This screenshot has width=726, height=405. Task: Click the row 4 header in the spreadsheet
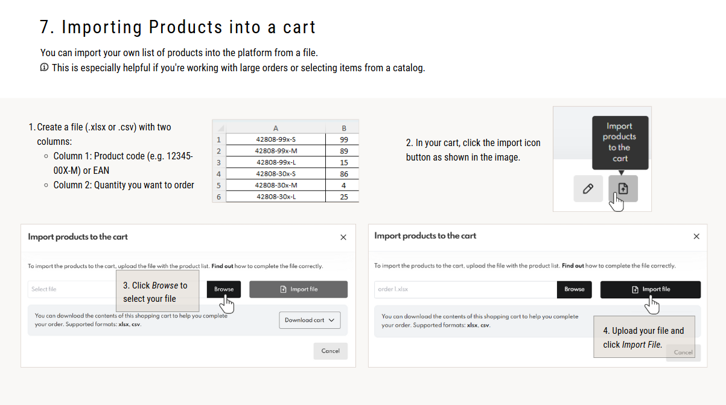[x=218, y=174]
